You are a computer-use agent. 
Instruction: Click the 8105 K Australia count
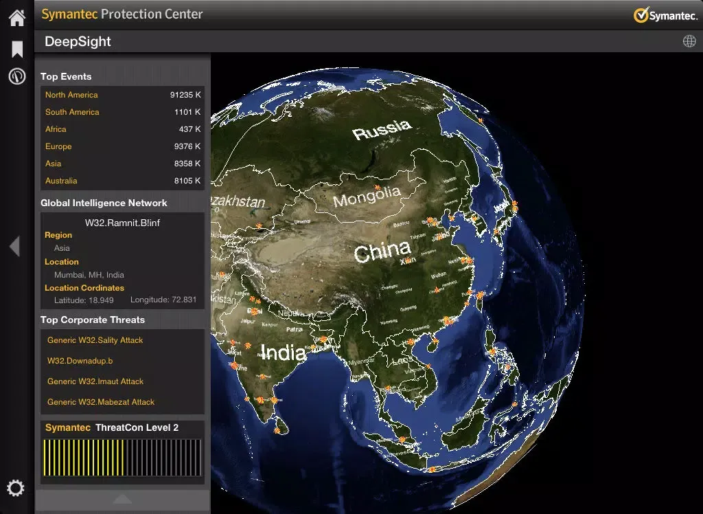(x=187, y=181)
